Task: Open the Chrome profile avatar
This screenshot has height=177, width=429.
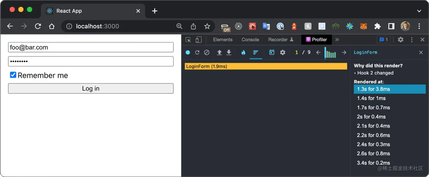Action: (x=405, y=26)
